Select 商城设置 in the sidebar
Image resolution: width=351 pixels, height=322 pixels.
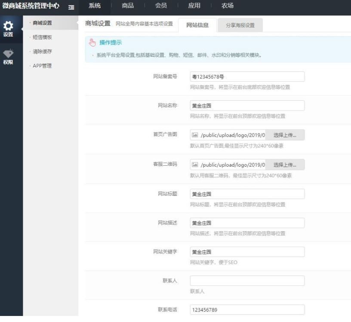(51, 23)
